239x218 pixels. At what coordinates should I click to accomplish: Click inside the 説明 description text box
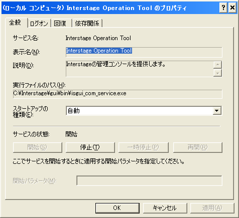point(140,69)
